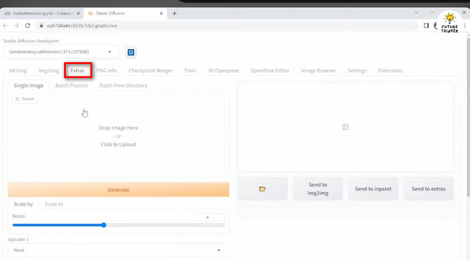Click the browser address bar URL
This screenshot has height=260, width=470.
[82, 26]
